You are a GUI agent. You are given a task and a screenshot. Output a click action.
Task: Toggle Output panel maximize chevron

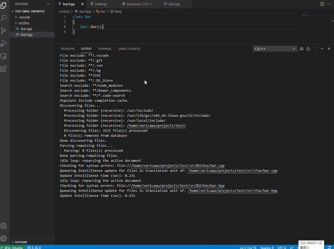[322, 48]
